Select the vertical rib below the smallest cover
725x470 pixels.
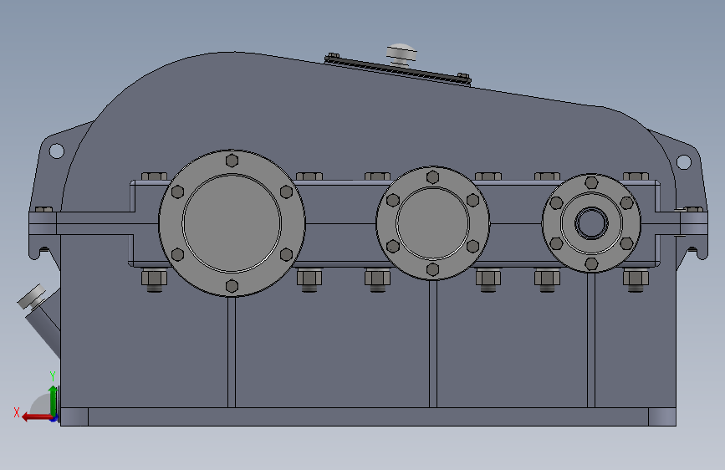[591, 340]
